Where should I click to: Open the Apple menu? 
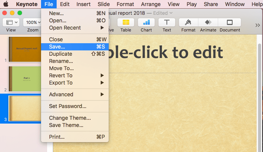tap(6, 4)
